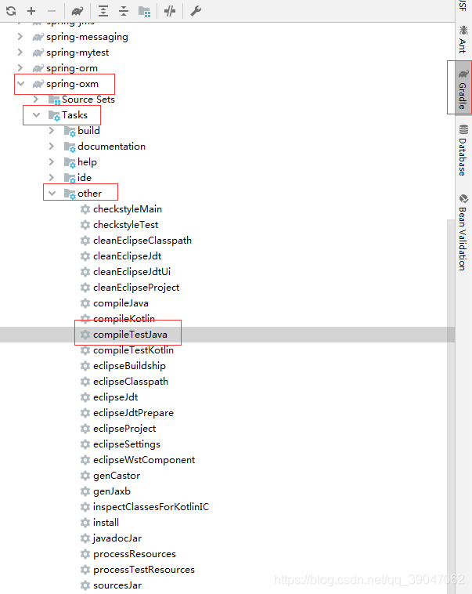Click the folder icon of the build group
The height and width of the screenshot is (594, 472).
70,131
